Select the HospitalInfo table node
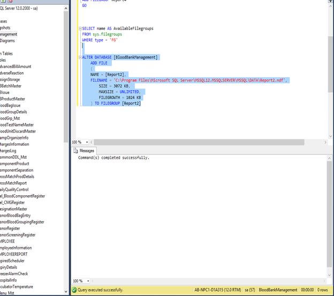This screenshot has width=334, height=296. point(9,280)
